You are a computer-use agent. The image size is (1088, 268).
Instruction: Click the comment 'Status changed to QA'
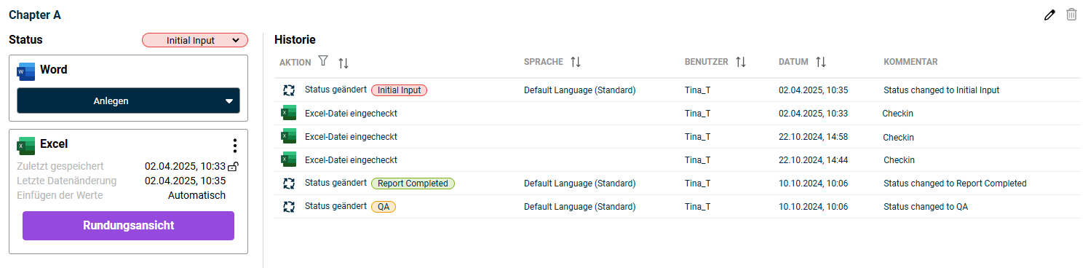(926, 207)
